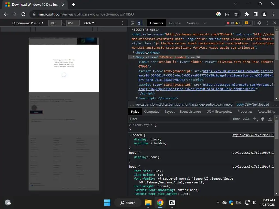Show more DevTools tabs chevron

205,23
